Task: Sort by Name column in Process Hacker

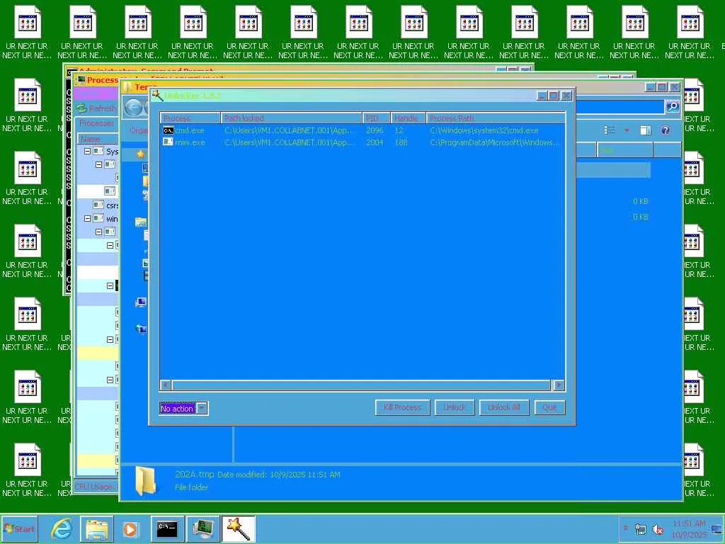Action: 97,139
